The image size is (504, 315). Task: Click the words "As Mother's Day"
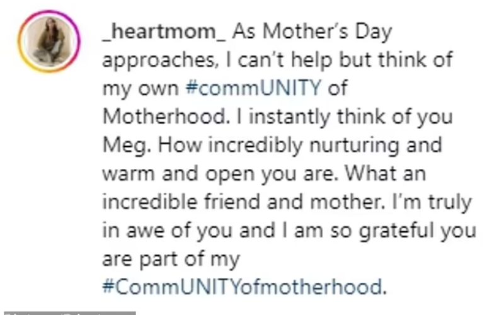click(313, 33)
